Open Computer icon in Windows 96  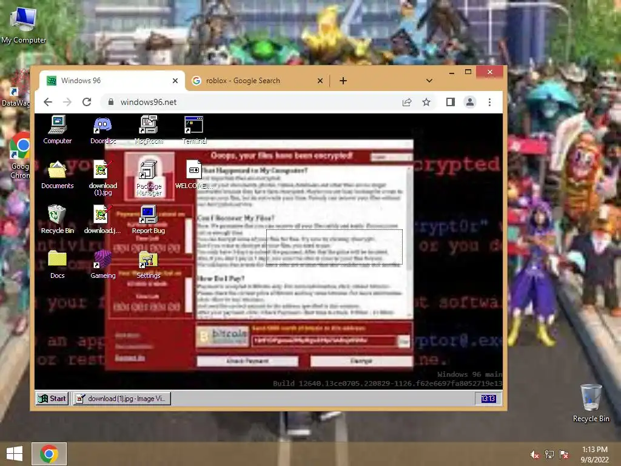58,130
